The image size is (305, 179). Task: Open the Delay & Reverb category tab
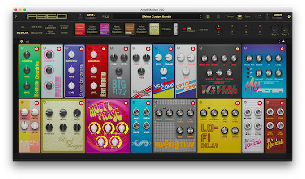click(52, 33)
